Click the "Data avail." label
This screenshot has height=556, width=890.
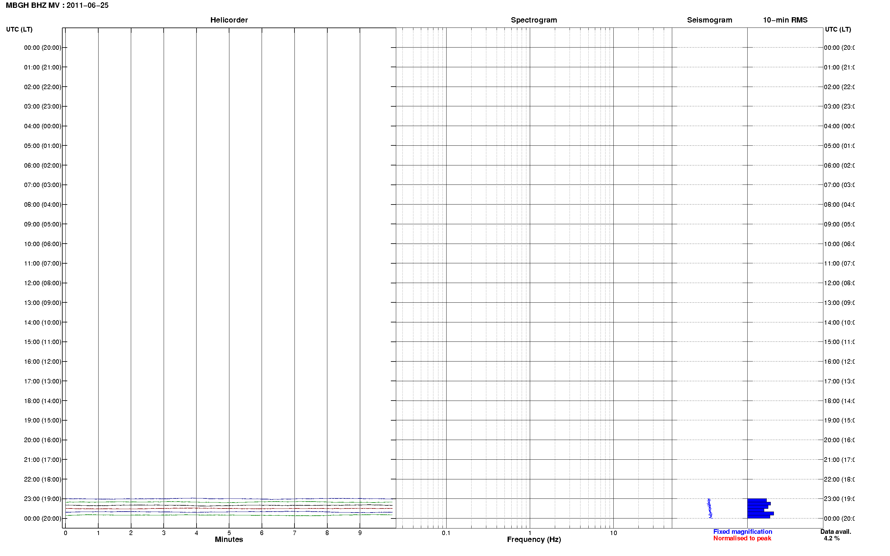coord(836,532)
